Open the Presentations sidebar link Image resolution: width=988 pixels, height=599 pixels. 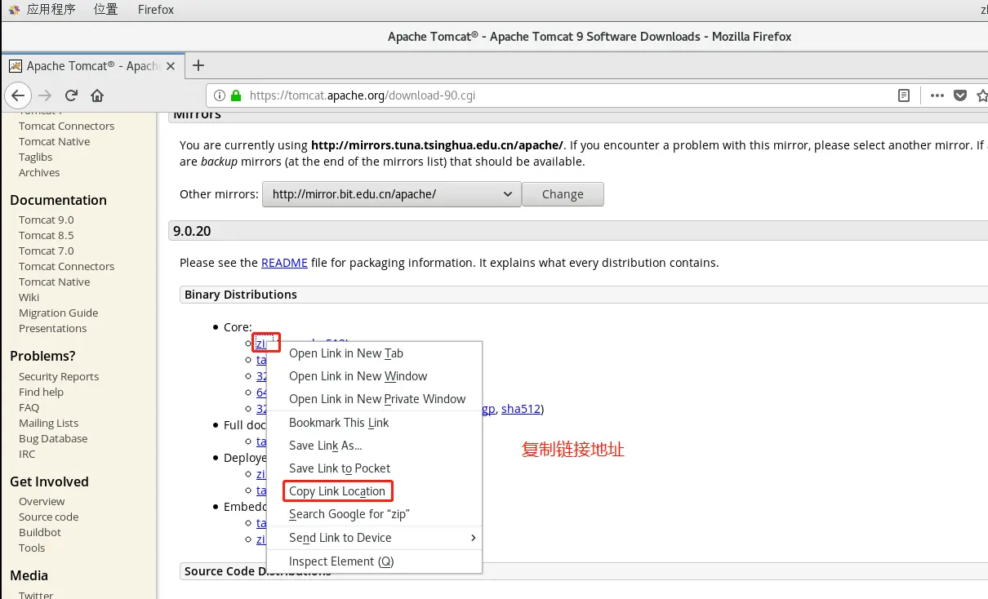[52, 328]
